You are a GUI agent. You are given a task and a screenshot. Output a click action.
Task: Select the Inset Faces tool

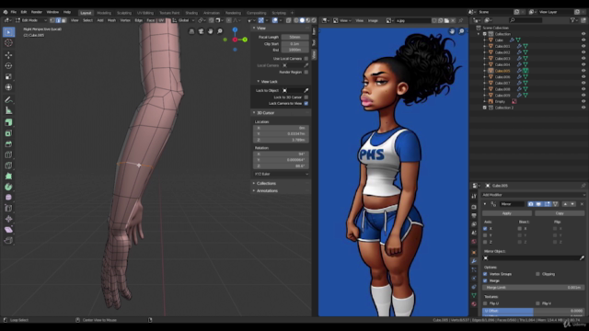click(8, 133)
